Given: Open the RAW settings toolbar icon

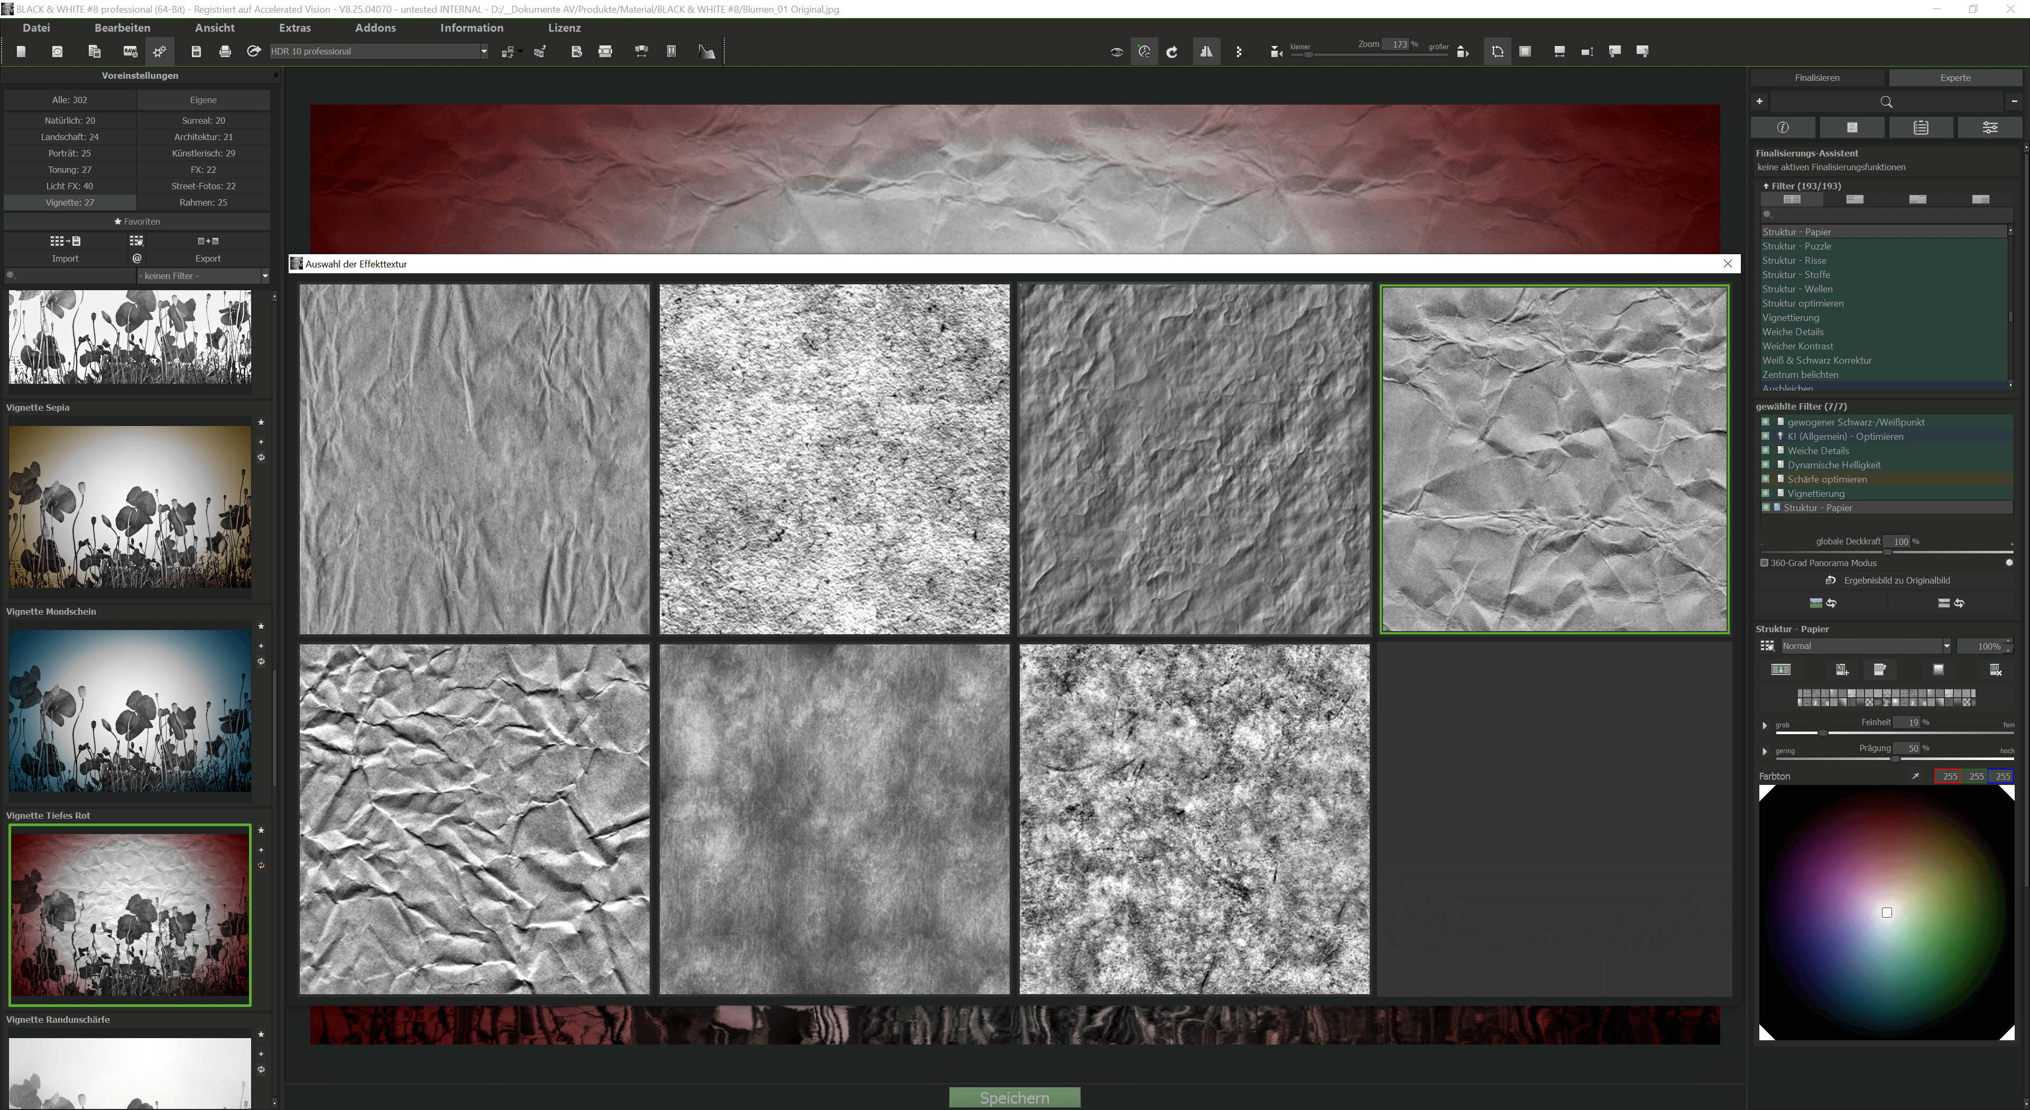Looking at the screenshot, I should tap(130, 51).
